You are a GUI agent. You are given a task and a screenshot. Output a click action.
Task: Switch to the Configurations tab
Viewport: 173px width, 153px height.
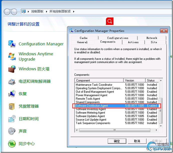coord(118,38)
